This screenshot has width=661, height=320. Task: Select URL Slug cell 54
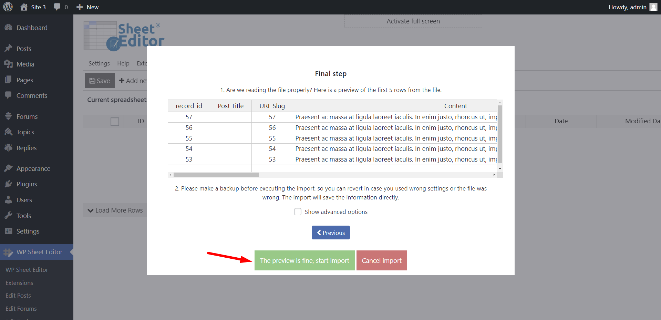coord(272,149)
